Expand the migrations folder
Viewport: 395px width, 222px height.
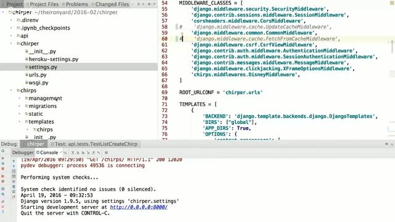(20, 106)
